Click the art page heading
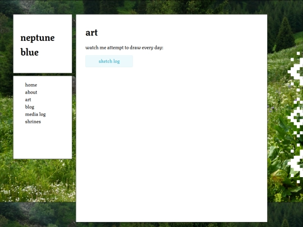The width and height of the screenshot is (303, 227). 91,33
